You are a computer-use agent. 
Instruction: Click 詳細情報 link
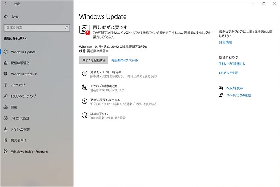click(225, 42)
